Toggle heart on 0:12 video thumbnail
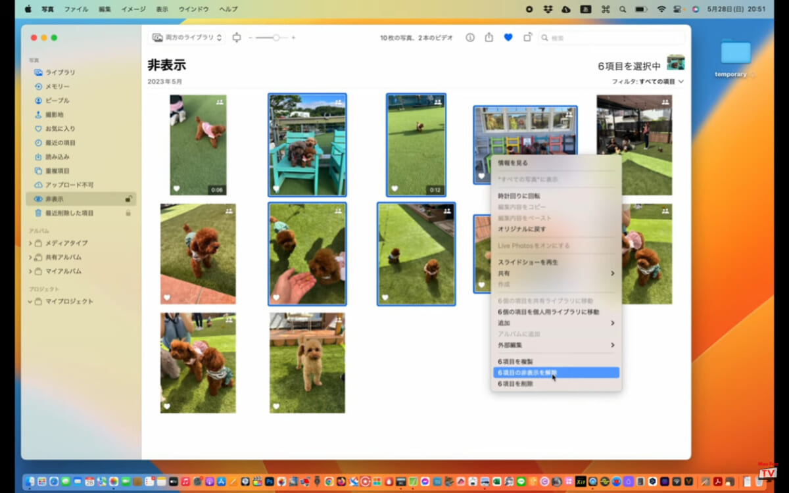The height and width of the screenshot is (493, 789). pyautogui.click(x=394, y=189)
